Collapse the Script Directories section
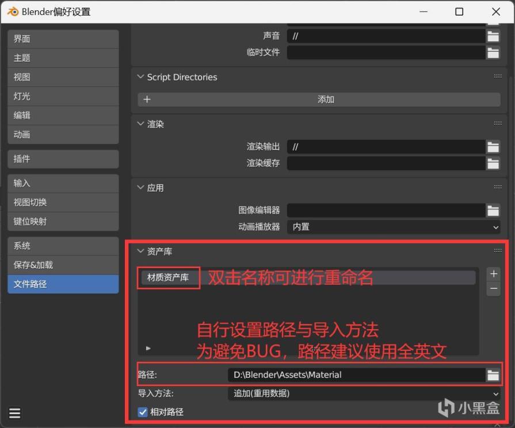The width and height of the screenshot is (515, 428). pyautogui.click(x=140, y=77)
